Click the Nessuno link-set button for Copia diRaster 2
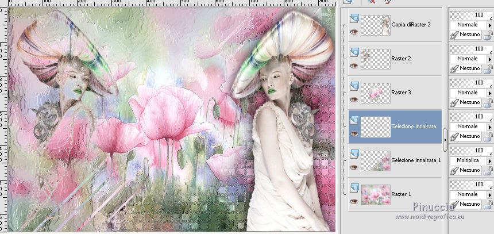494x234 pixels. (x=466, y=34)
